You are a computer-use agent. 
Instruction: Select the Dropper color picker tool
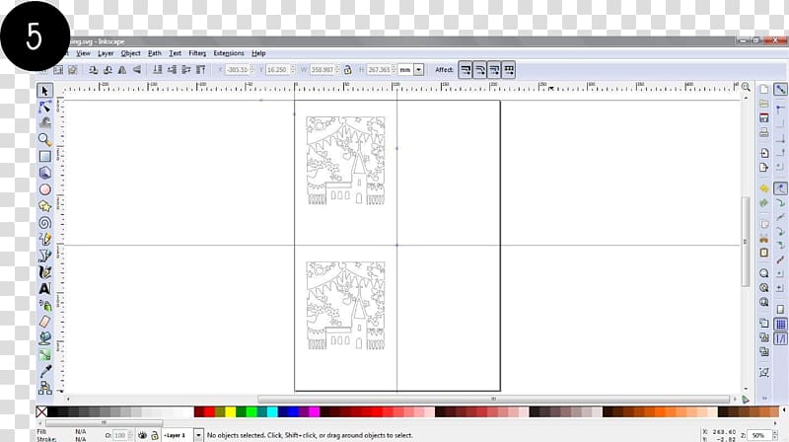click(x=44, y=370)
